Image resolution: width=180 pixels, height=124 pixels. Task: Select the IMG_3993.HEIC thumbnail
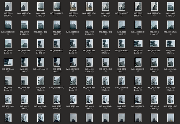pos(24,6)
